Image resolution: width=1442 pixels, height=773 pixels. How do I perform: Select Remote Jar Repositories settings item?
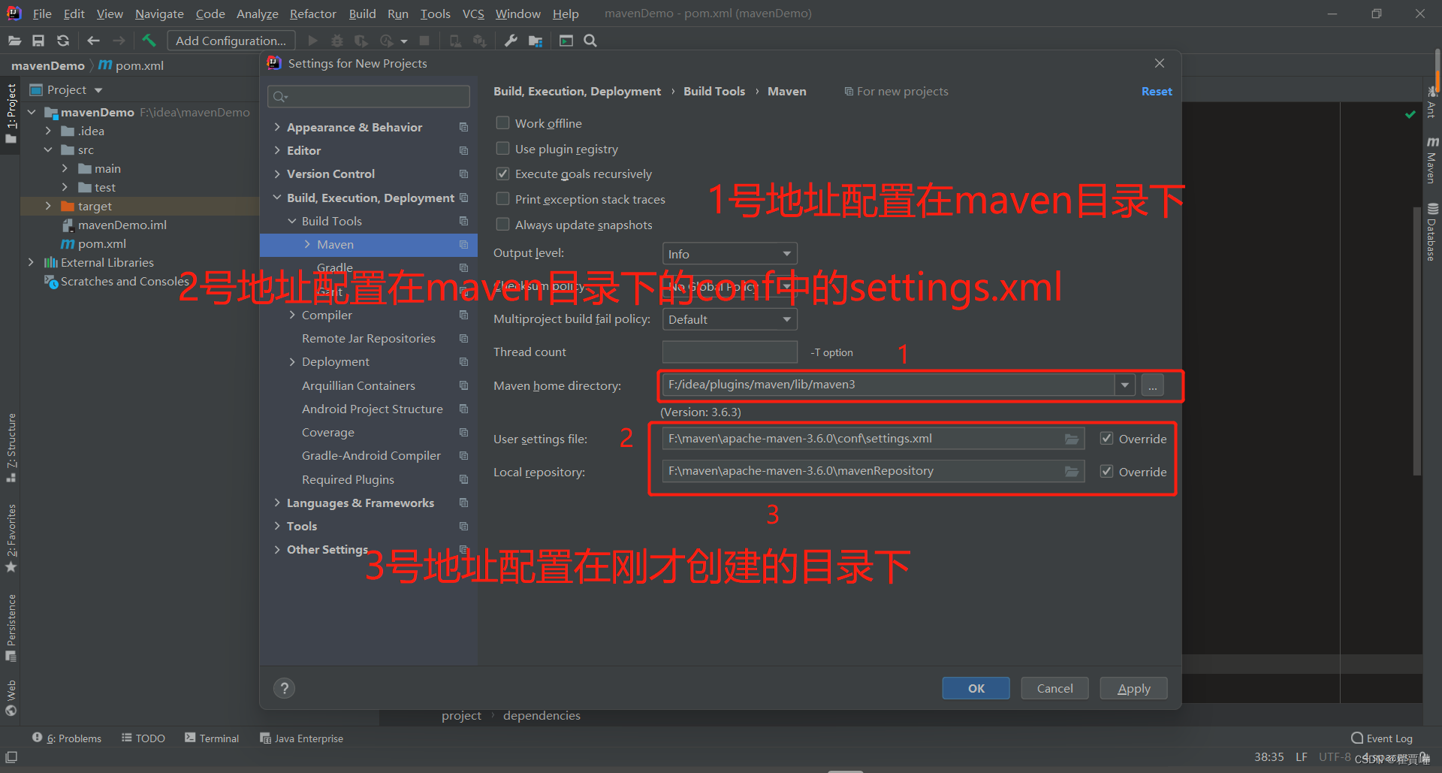point(369,338)
